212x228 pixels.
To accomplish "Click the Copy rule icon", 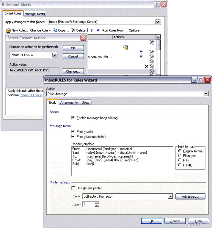I will pos(55,30).
